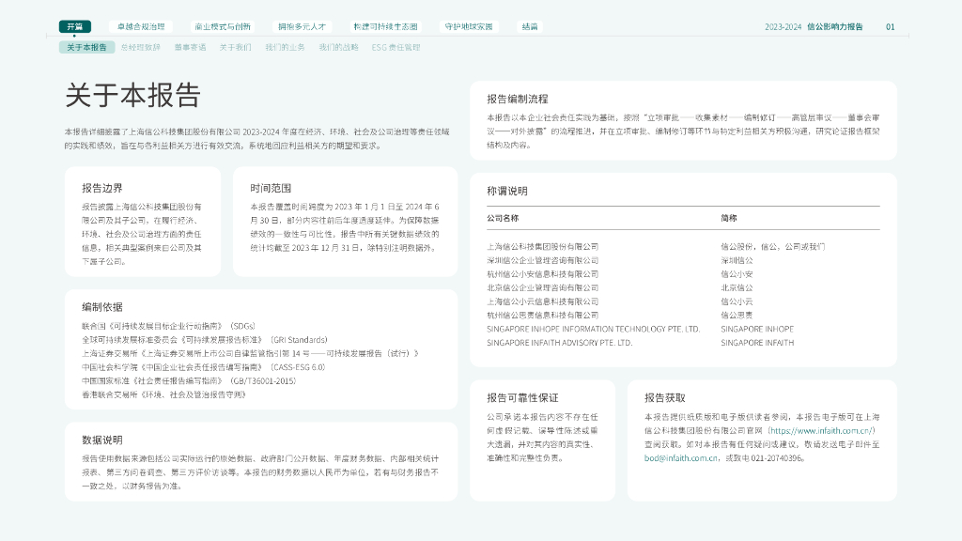Open the 总经理致辞 sub-section
962x541 pixels.
(x=141, y=47)
